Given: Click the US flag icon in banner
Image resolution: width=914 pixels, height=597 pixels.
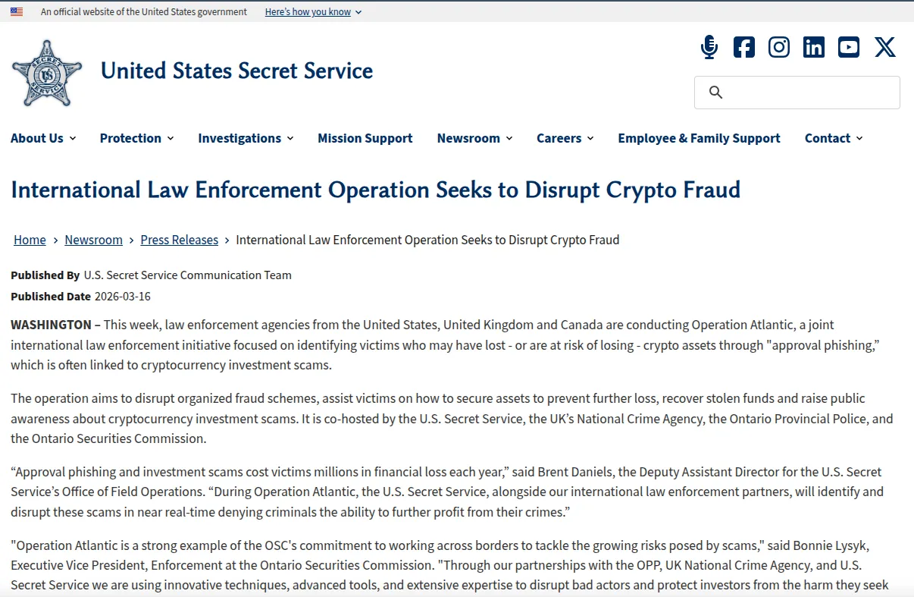Looking at the screenshot, I should point(17,11).
